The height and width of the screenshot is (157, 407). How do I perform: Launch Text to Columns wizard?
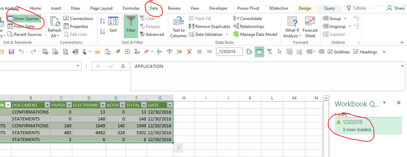coord(178,27)
